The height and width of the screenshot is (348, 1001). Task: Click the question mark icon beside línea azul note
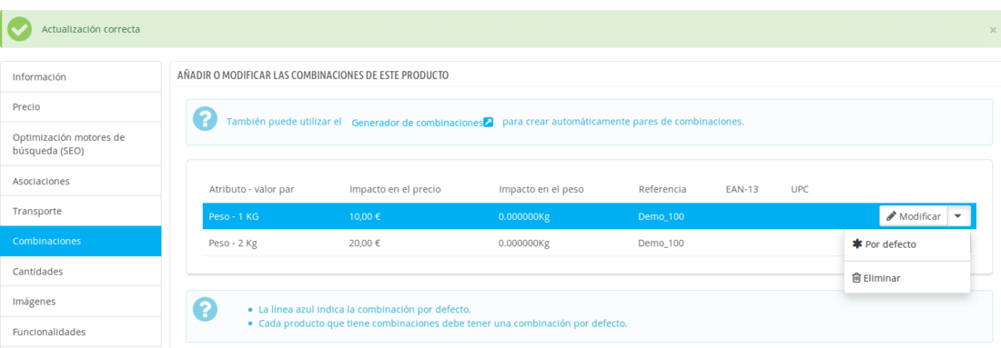point(205,309)
